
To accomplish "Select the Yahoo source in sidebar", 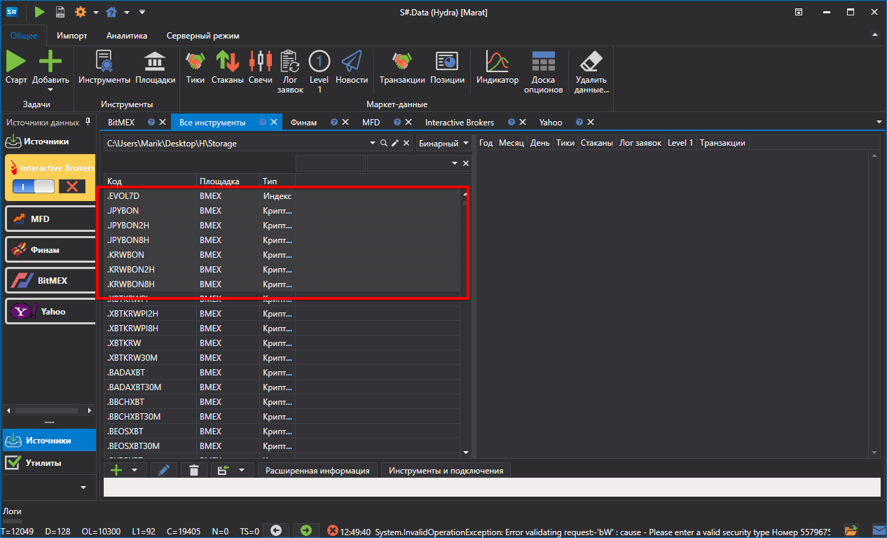I will pos(50,311).
